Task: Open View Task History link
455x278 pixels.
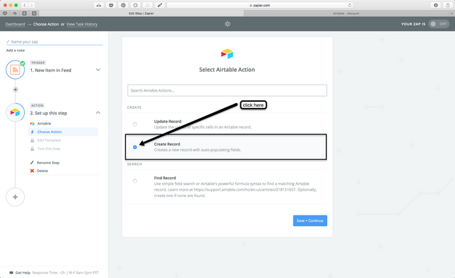Action: tap(82, 24)
